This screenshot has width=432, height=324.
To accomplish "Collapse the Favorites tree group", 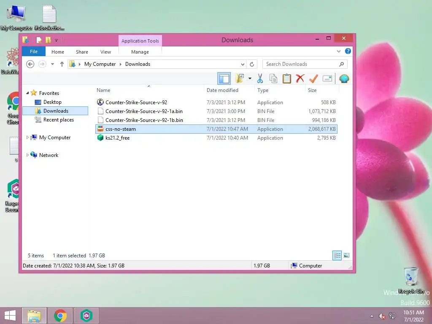I will pyautogui.click(x=27, y=93).
